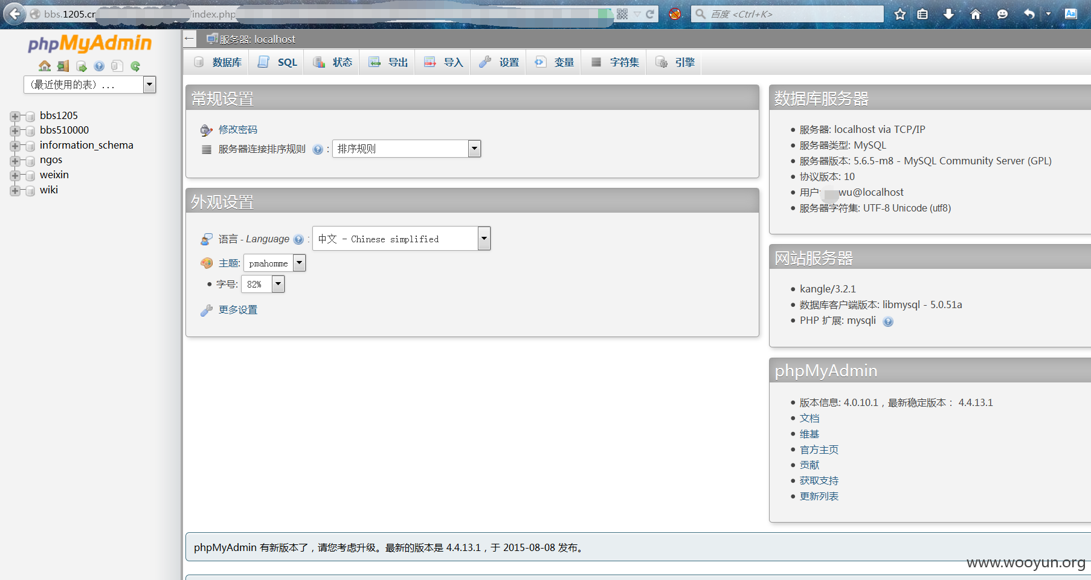Click the bbs1205 database cylinder icon
The height and width of the screenshot is (580, 1091).
point(30,116)
